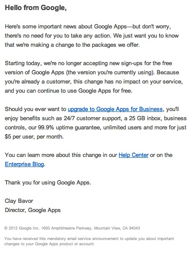This screenshot has height=254, width=196.
Task: Click the words Should you ever want to
Action: pos(35,109)
